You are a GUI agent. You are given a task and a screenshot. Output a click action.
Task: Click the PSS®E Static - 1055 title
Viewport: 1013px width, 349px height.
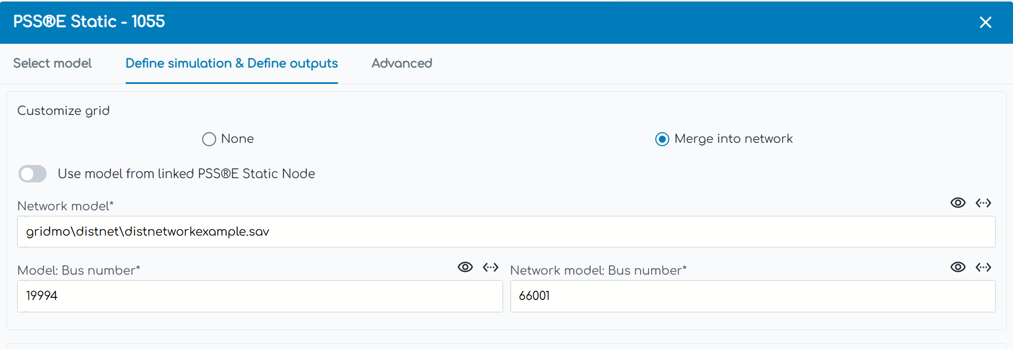tap(89, 22)
